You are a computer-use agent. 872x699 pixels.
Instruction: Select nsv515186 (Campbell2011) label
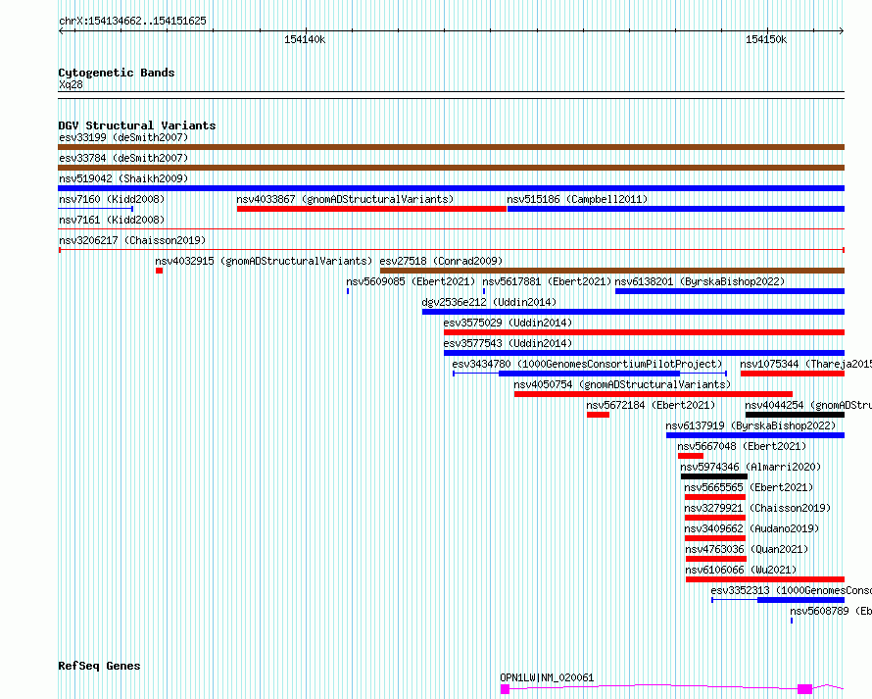(577, 199)
